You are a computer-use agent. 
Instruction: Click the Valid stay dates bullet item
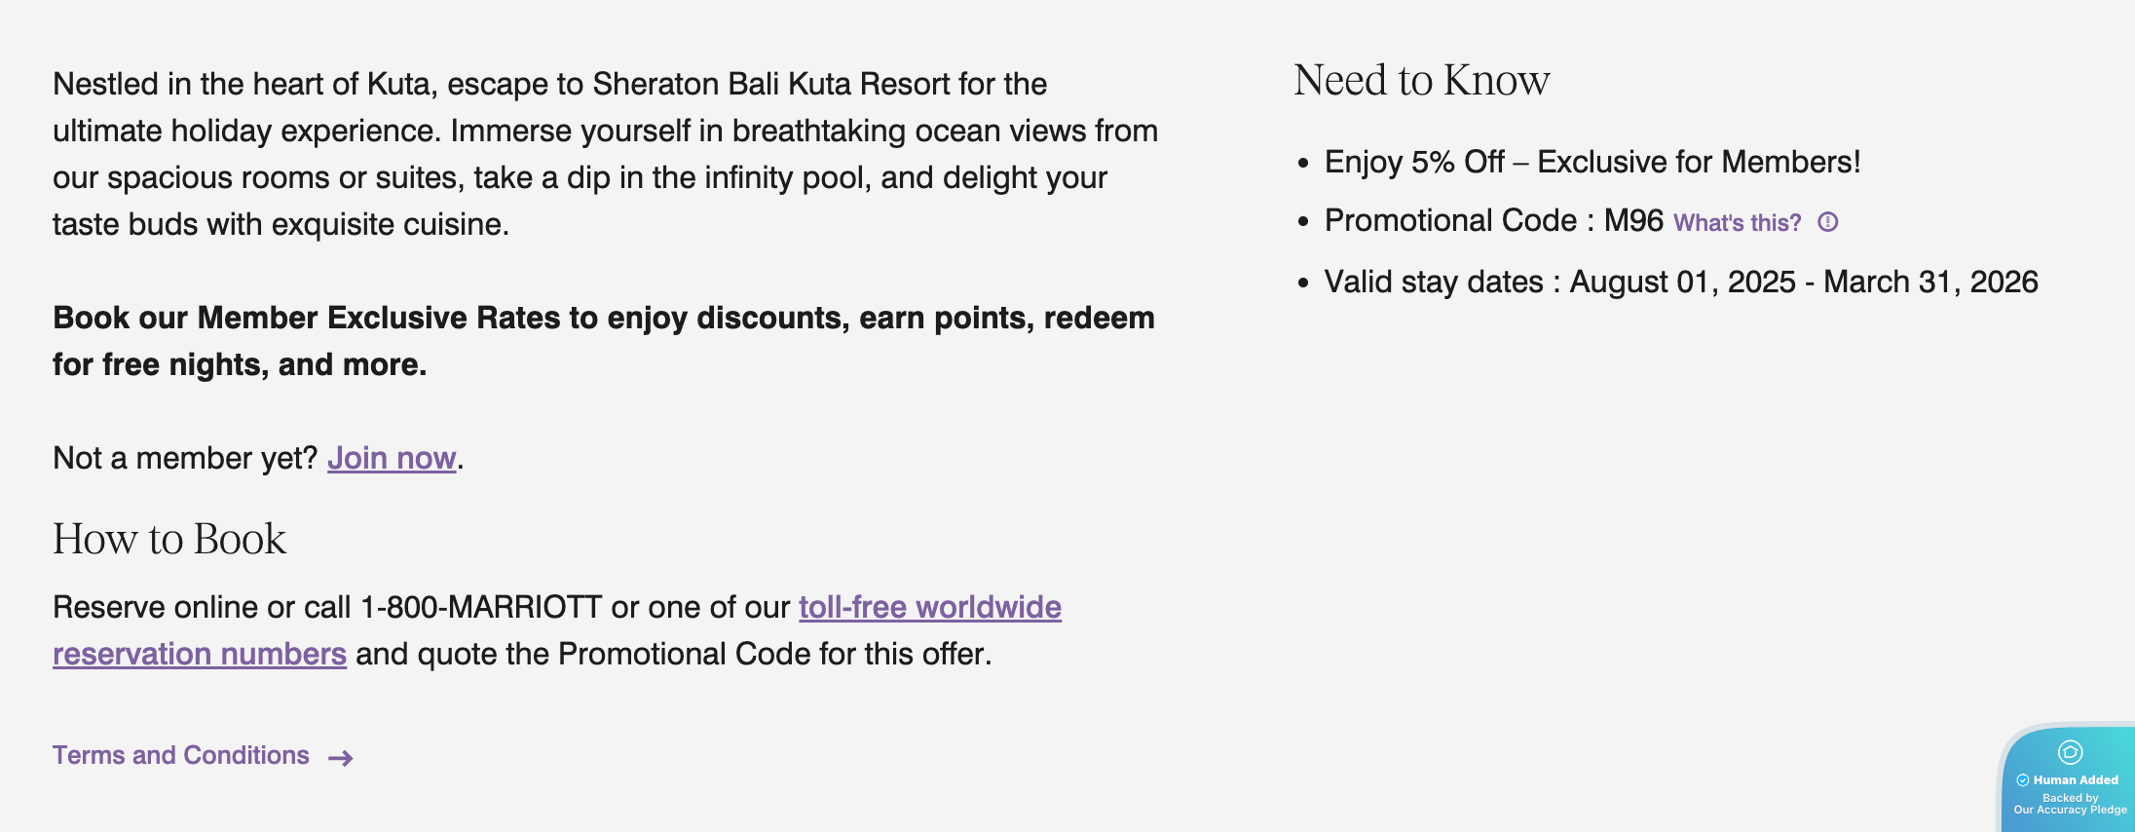tap(1680, 282)
